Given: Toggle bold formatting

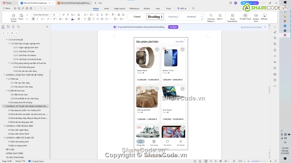Looking at the screenshot, I should [33, 19].
